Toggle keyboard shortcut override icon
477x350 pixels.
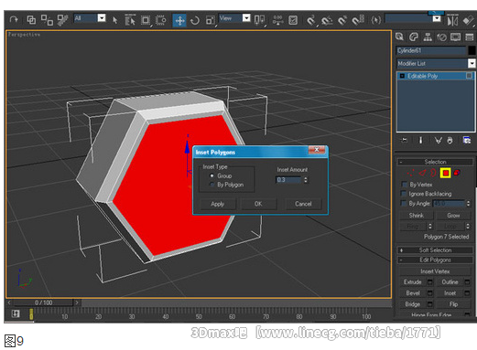[293, 20]
